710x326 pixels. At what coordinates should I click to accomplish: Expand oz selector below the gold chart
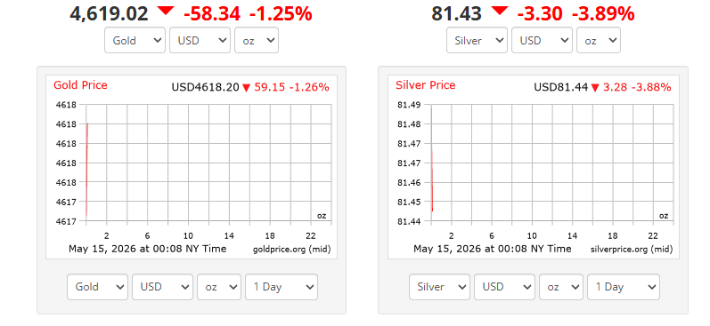(x=219, y=287)
